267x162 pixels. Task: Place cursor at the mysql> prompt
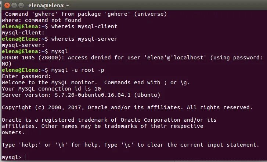point(25,157)
